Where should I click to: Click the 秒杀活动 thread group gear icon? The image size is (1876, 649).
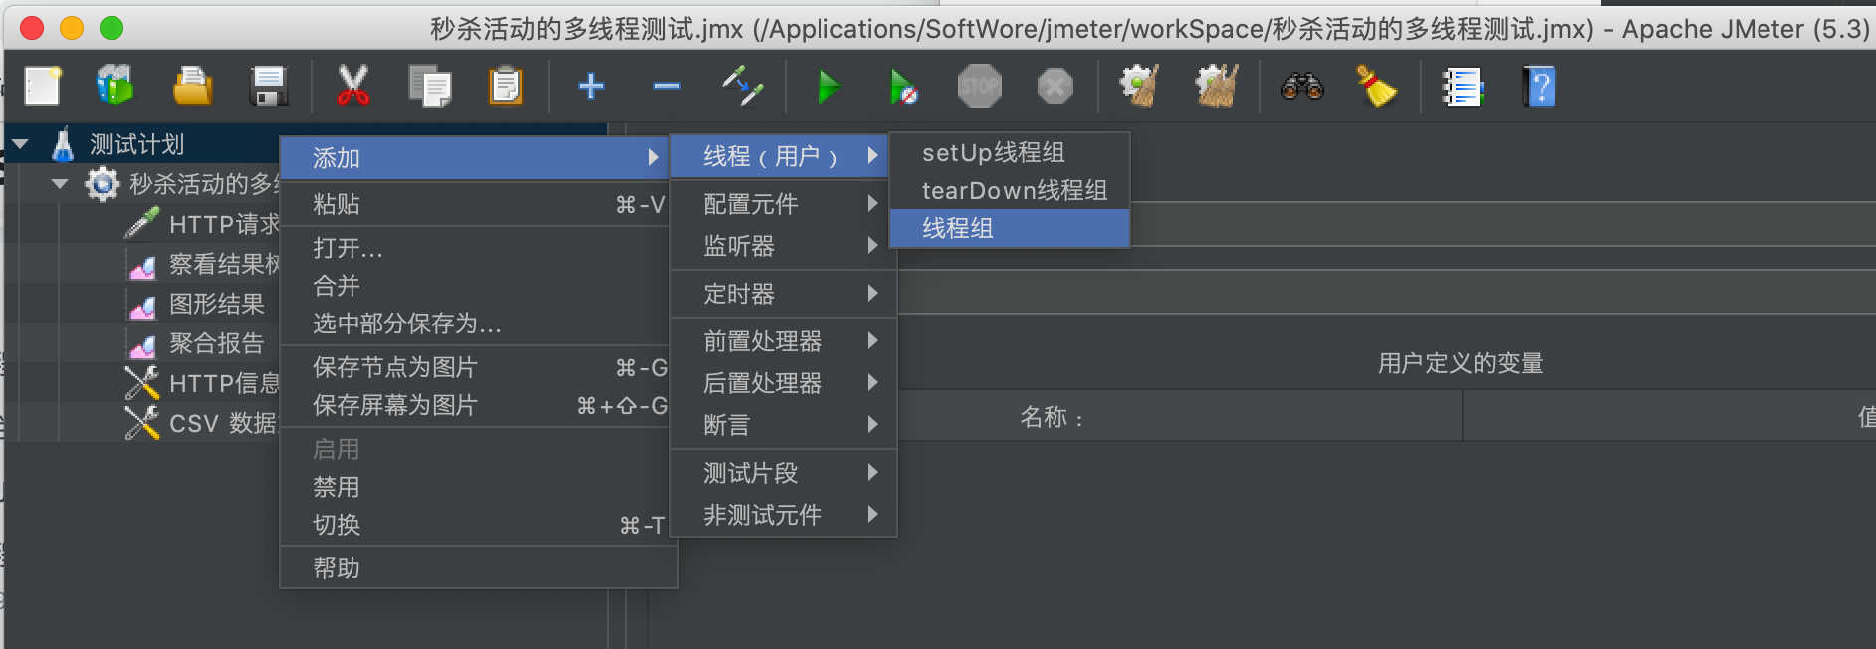click(x=102, y=184)
